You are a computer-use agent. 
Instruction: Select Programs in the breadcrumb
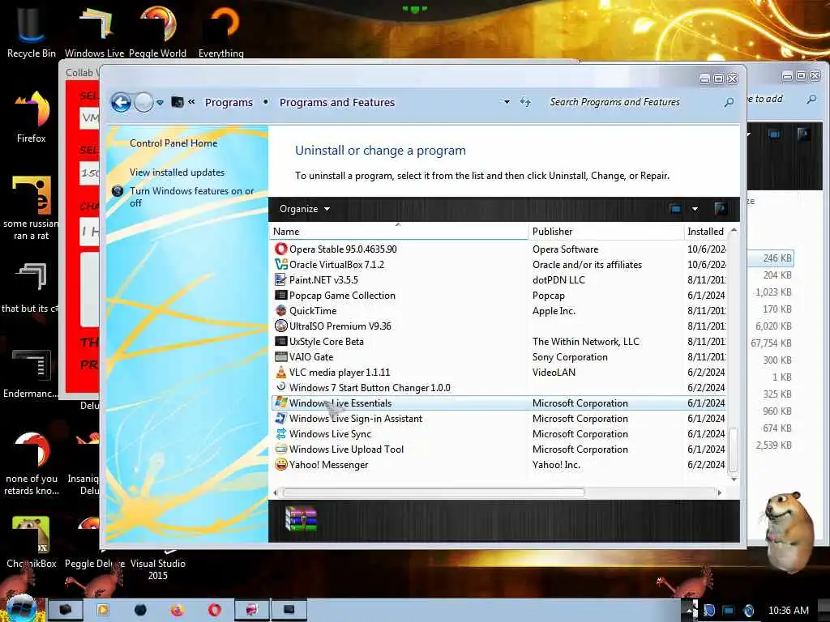tap(229, 102)
